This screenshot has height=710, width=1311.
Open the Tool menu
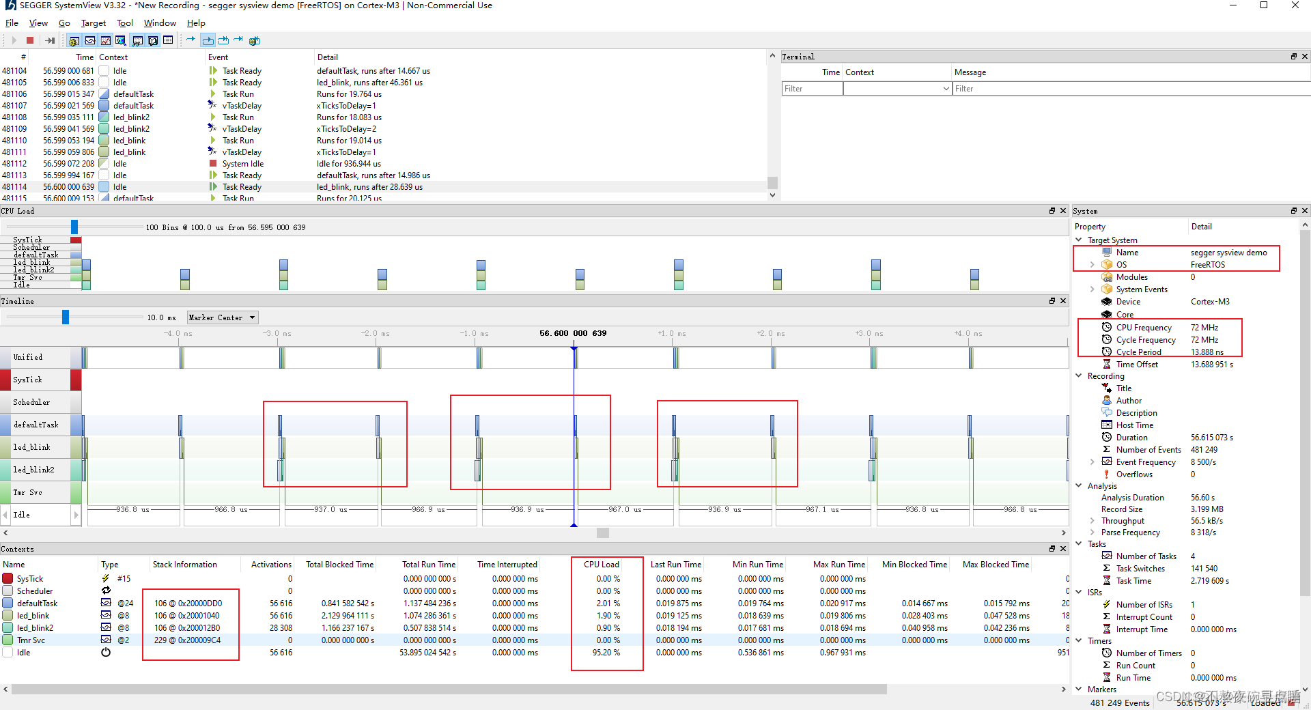[125, 23]
